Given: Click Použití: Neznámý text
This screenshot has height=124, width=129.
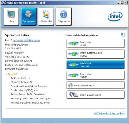Looking at the screenshot, I should [x=15, y=53].
